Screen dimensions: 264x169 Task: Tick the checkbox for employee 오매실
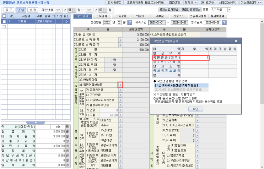(x=4, y=22)
